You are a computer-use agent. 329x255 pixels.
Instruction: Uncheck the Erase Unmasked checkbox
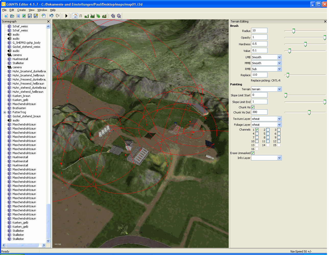pyautogui.click(x=253, y=153)
